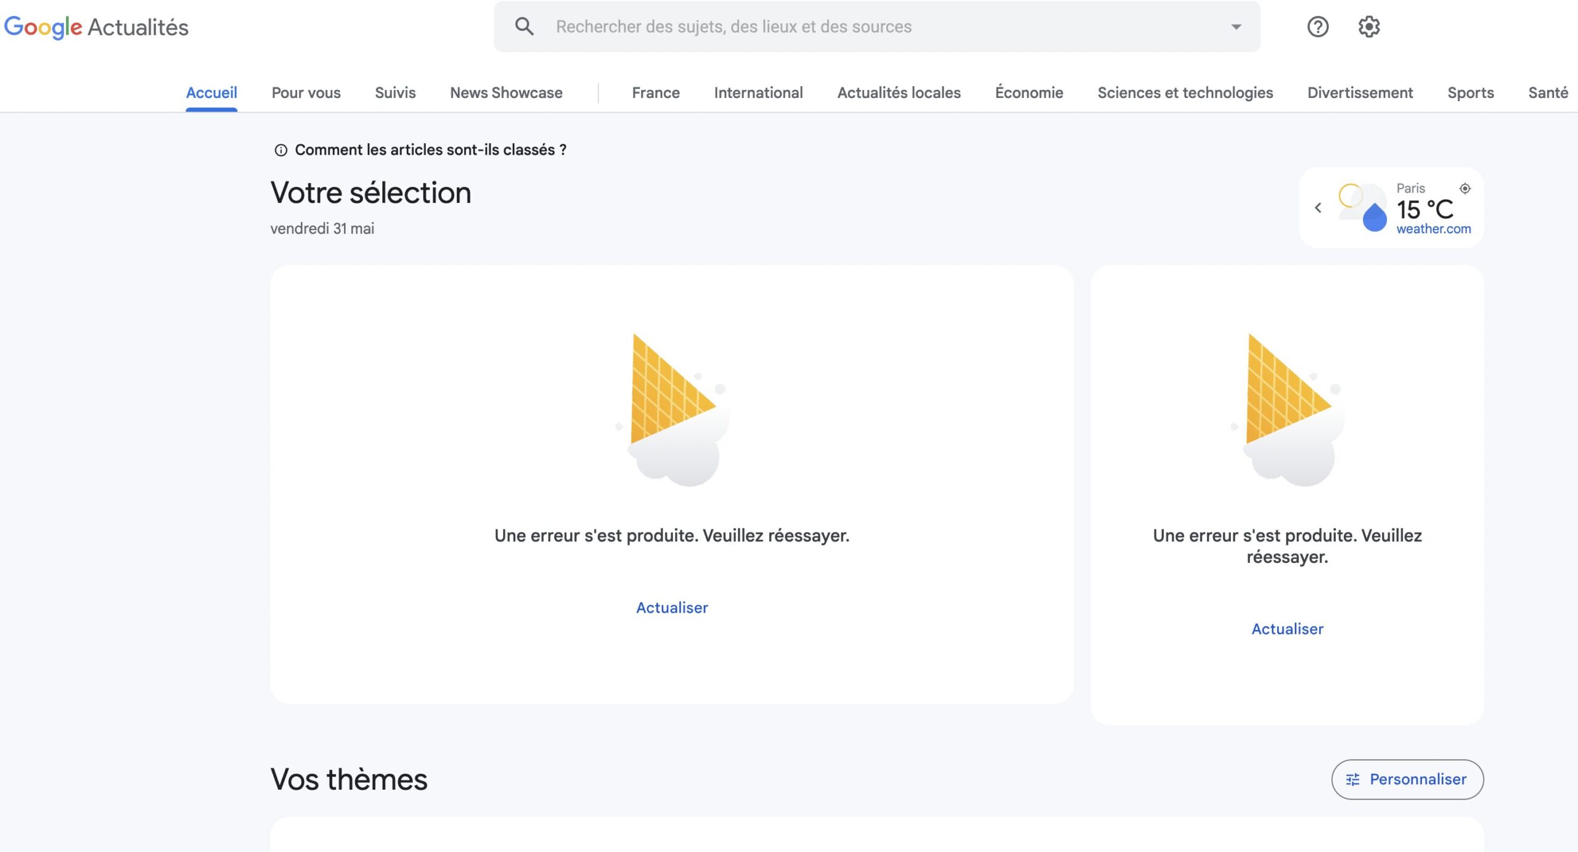The width and height of the screenshot is (1578, 852).
Task: Open the Économie tab
Action: click(1029, 92)
